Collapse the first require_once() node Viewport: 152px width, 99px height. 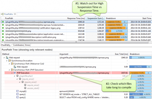(x=17, y=79)
